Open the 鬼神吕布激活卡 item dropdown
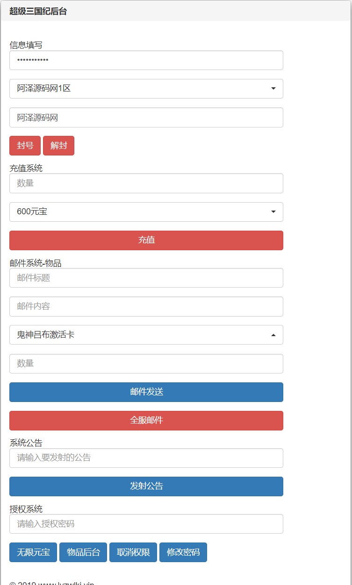This screenshot has height=585, width=352. (146, 335)
